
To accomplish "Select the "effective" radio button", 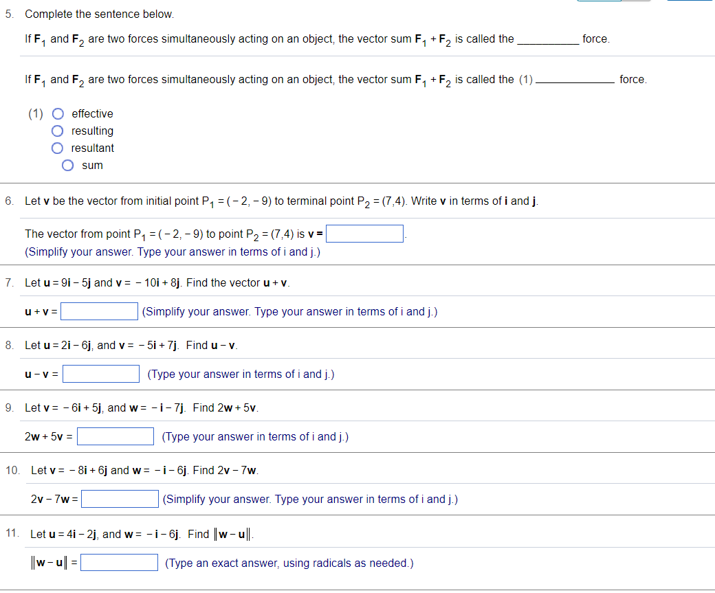I will click(x=58, y=113).
